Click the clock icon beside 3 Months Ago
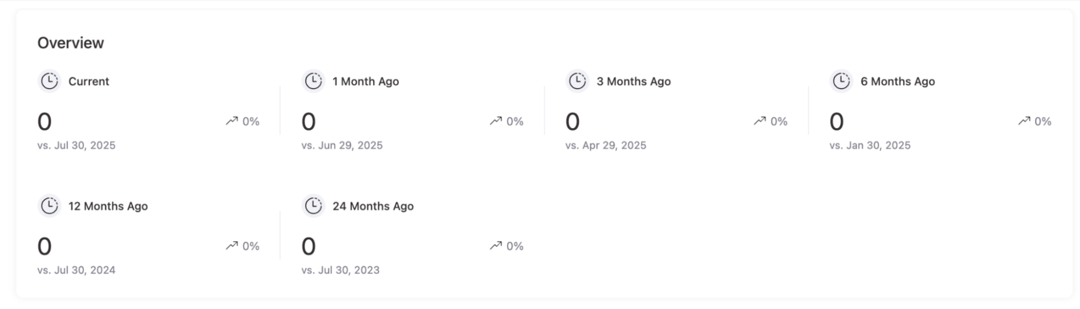 pos(578,82)
